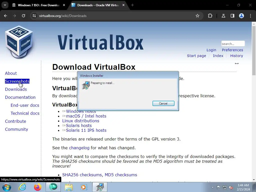This screenshot has width=256, height=192.
Task: Click the Solaris hosts download link
Action: pyautogui.click(x=79, y=125)
